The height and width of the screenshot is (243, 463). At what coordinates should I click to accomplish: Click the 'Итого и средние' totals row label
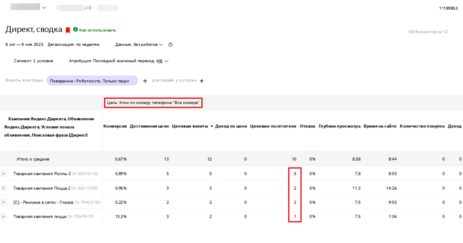pyautogui.click(x=33, y=159)
